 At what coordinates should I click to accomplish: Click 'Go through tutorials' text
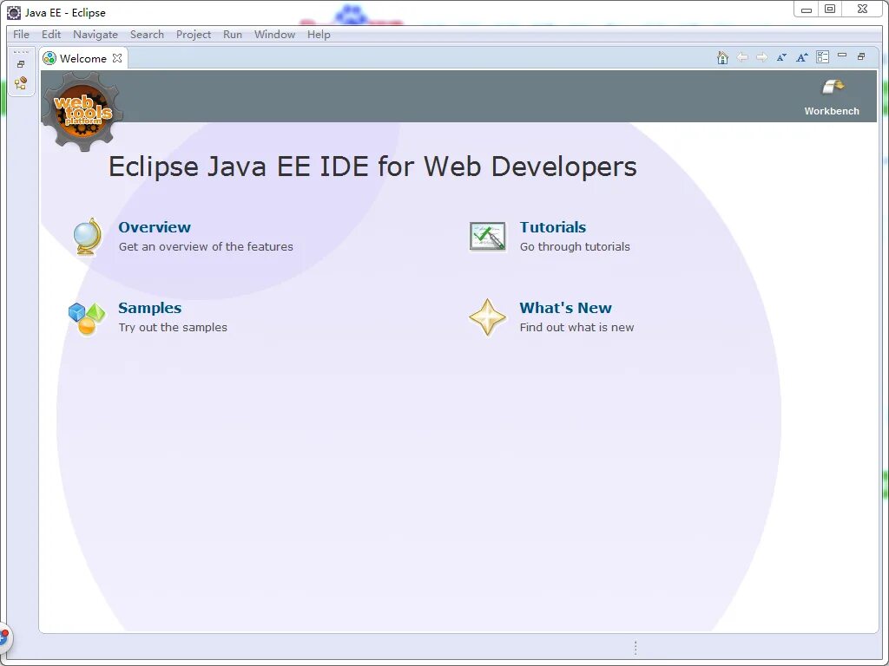(575, 247)
